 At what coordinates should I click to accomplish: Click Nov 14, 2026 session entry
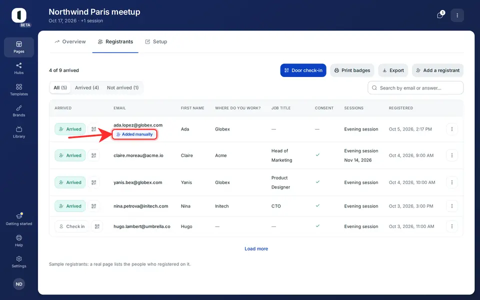point(358,160)
